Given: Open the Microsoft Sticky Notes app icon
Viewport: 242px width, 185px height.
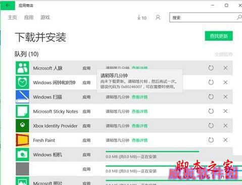Looking at the screenshot, I should click(x=22, y=111).
